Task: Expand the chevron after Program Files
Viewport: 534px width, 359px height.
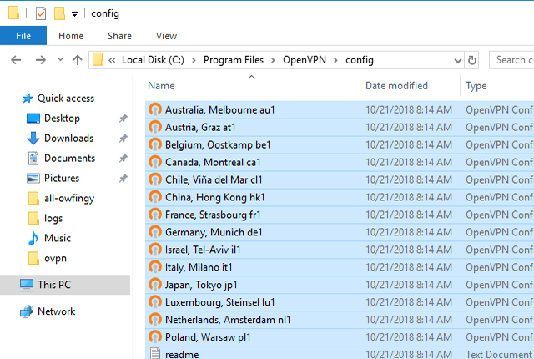Action: (x=273, y=60)
